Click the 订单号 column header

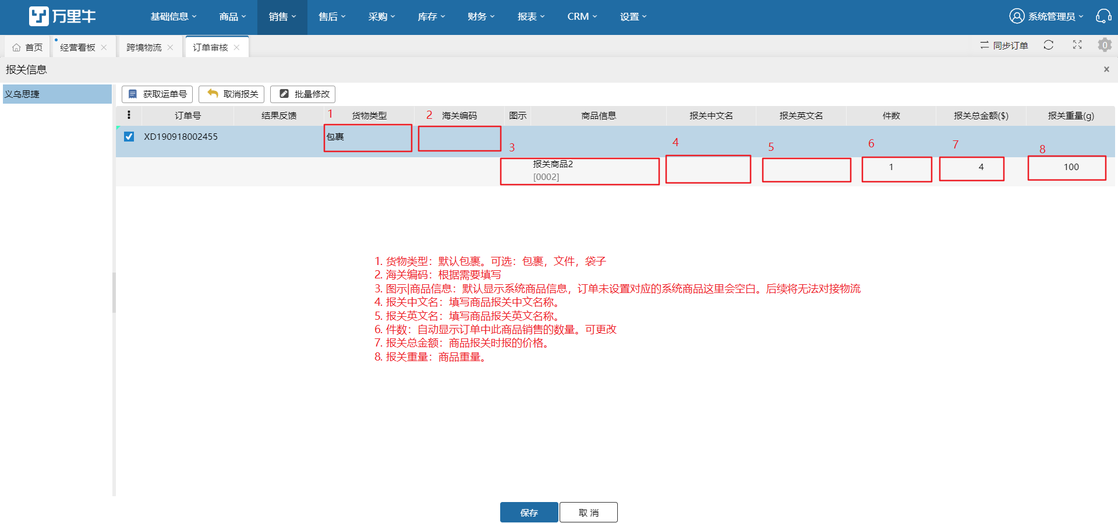tap(187, 115)
